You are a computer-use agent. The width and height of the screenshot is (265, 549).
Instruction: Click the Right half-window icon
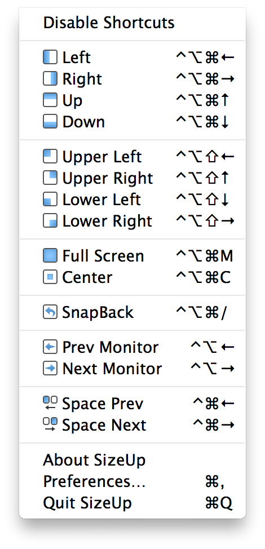pyautogui.click(x=50, y=78)
